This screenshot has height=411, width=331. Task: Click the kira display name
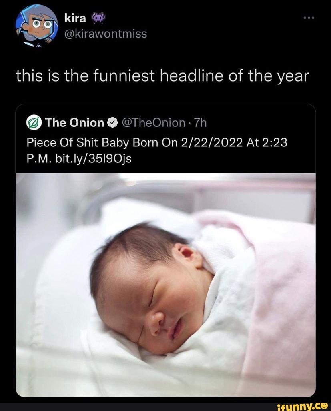click(x=75, y=18)
